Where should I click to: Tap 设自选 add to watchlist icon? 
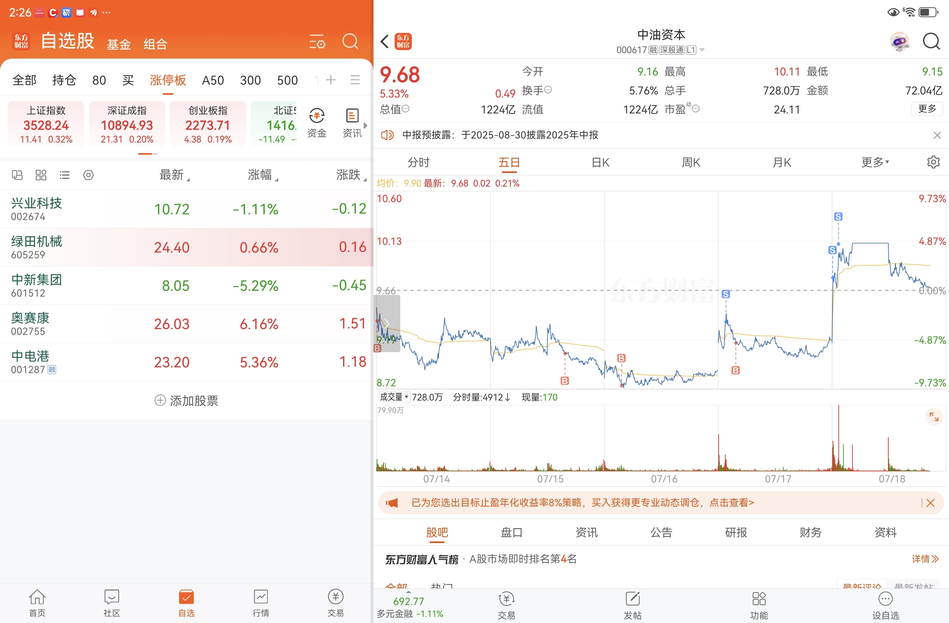[885, 605]
